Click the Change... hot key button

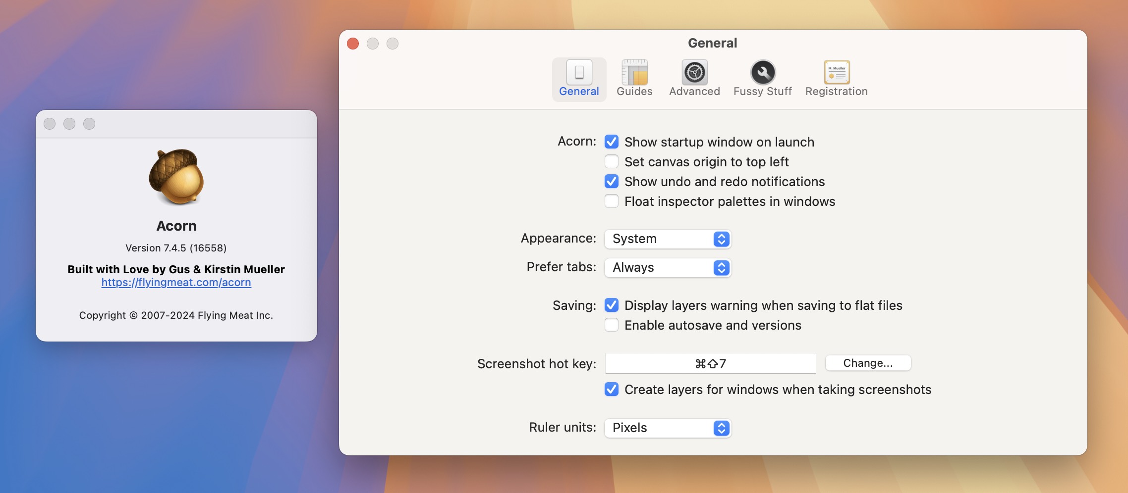868,363
